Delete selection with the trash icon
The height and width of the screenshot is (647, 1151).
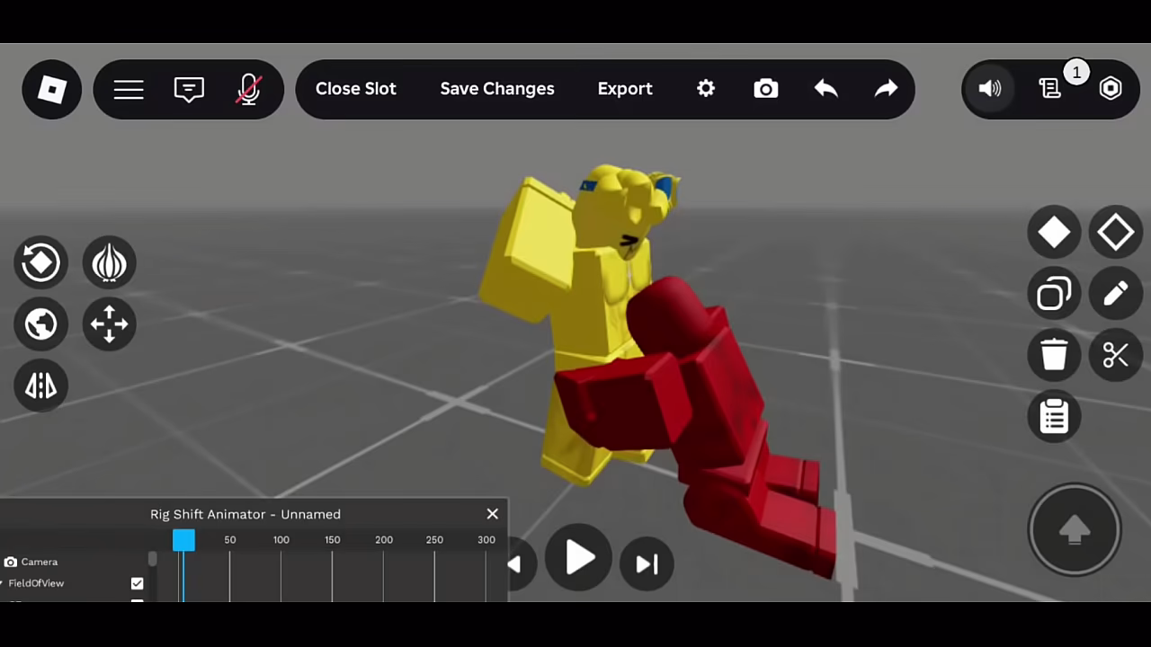[x=1054, y=355]
